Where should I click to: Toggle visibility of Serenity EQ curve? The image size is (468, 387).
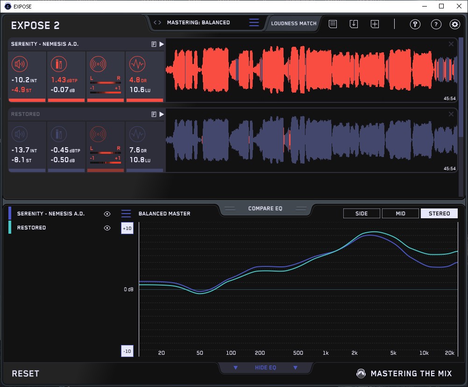107,214
